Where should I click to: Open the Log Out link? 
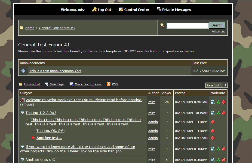pos(105,10)
